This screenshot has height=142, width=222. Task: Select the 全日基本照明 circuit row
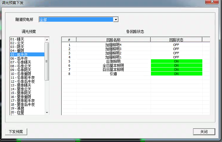point(113,65)
